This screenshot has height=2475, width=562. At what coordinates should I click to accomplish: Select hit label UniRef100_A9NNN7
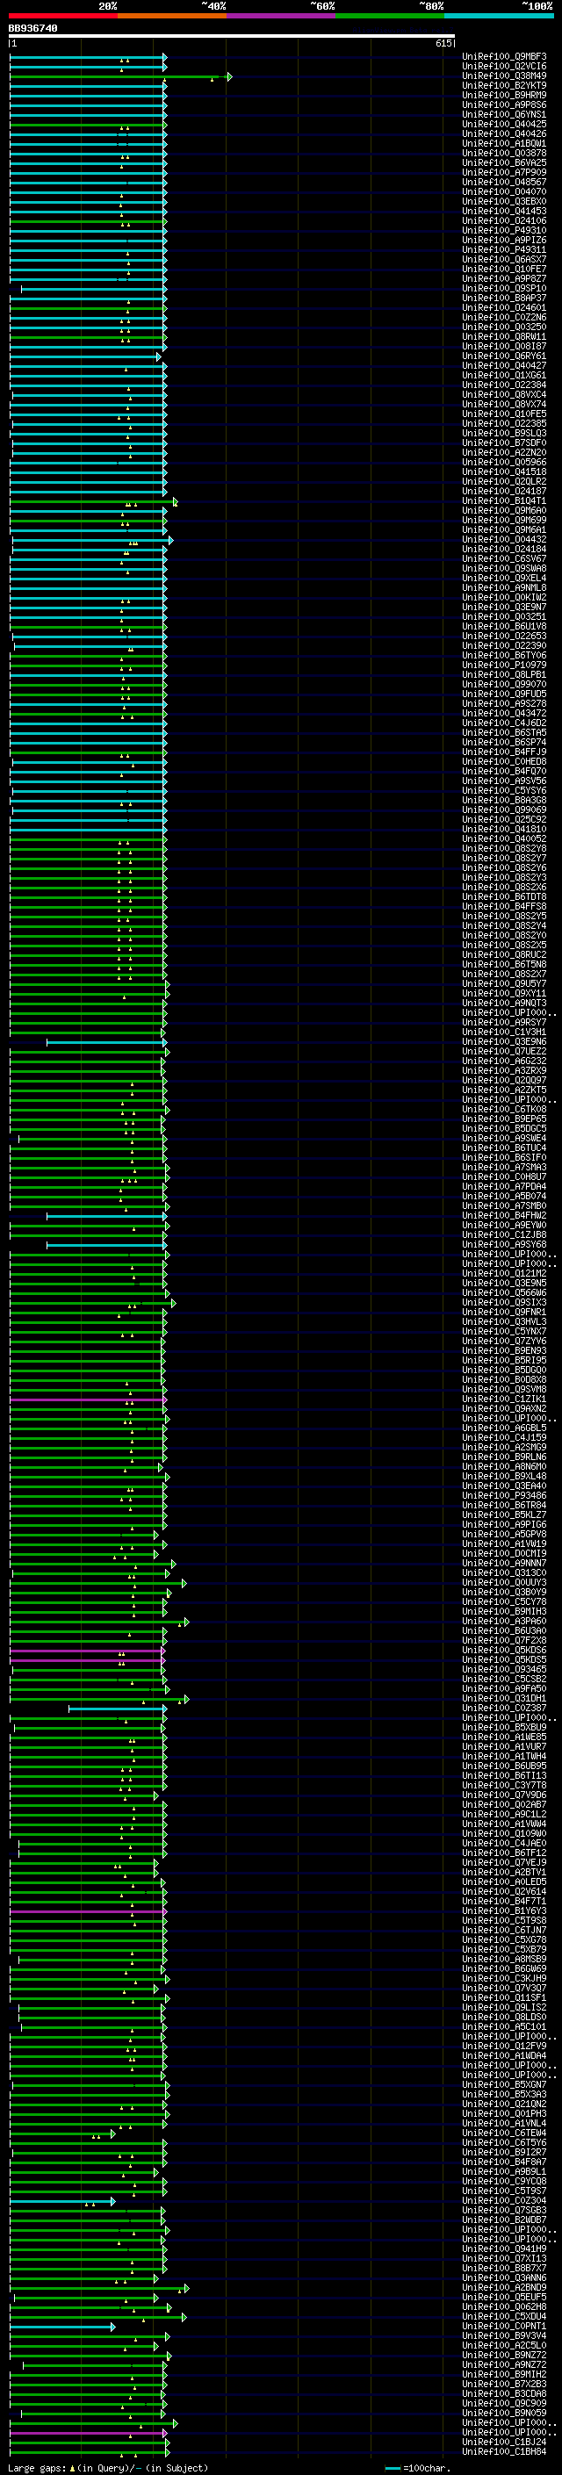point(504,1563)
